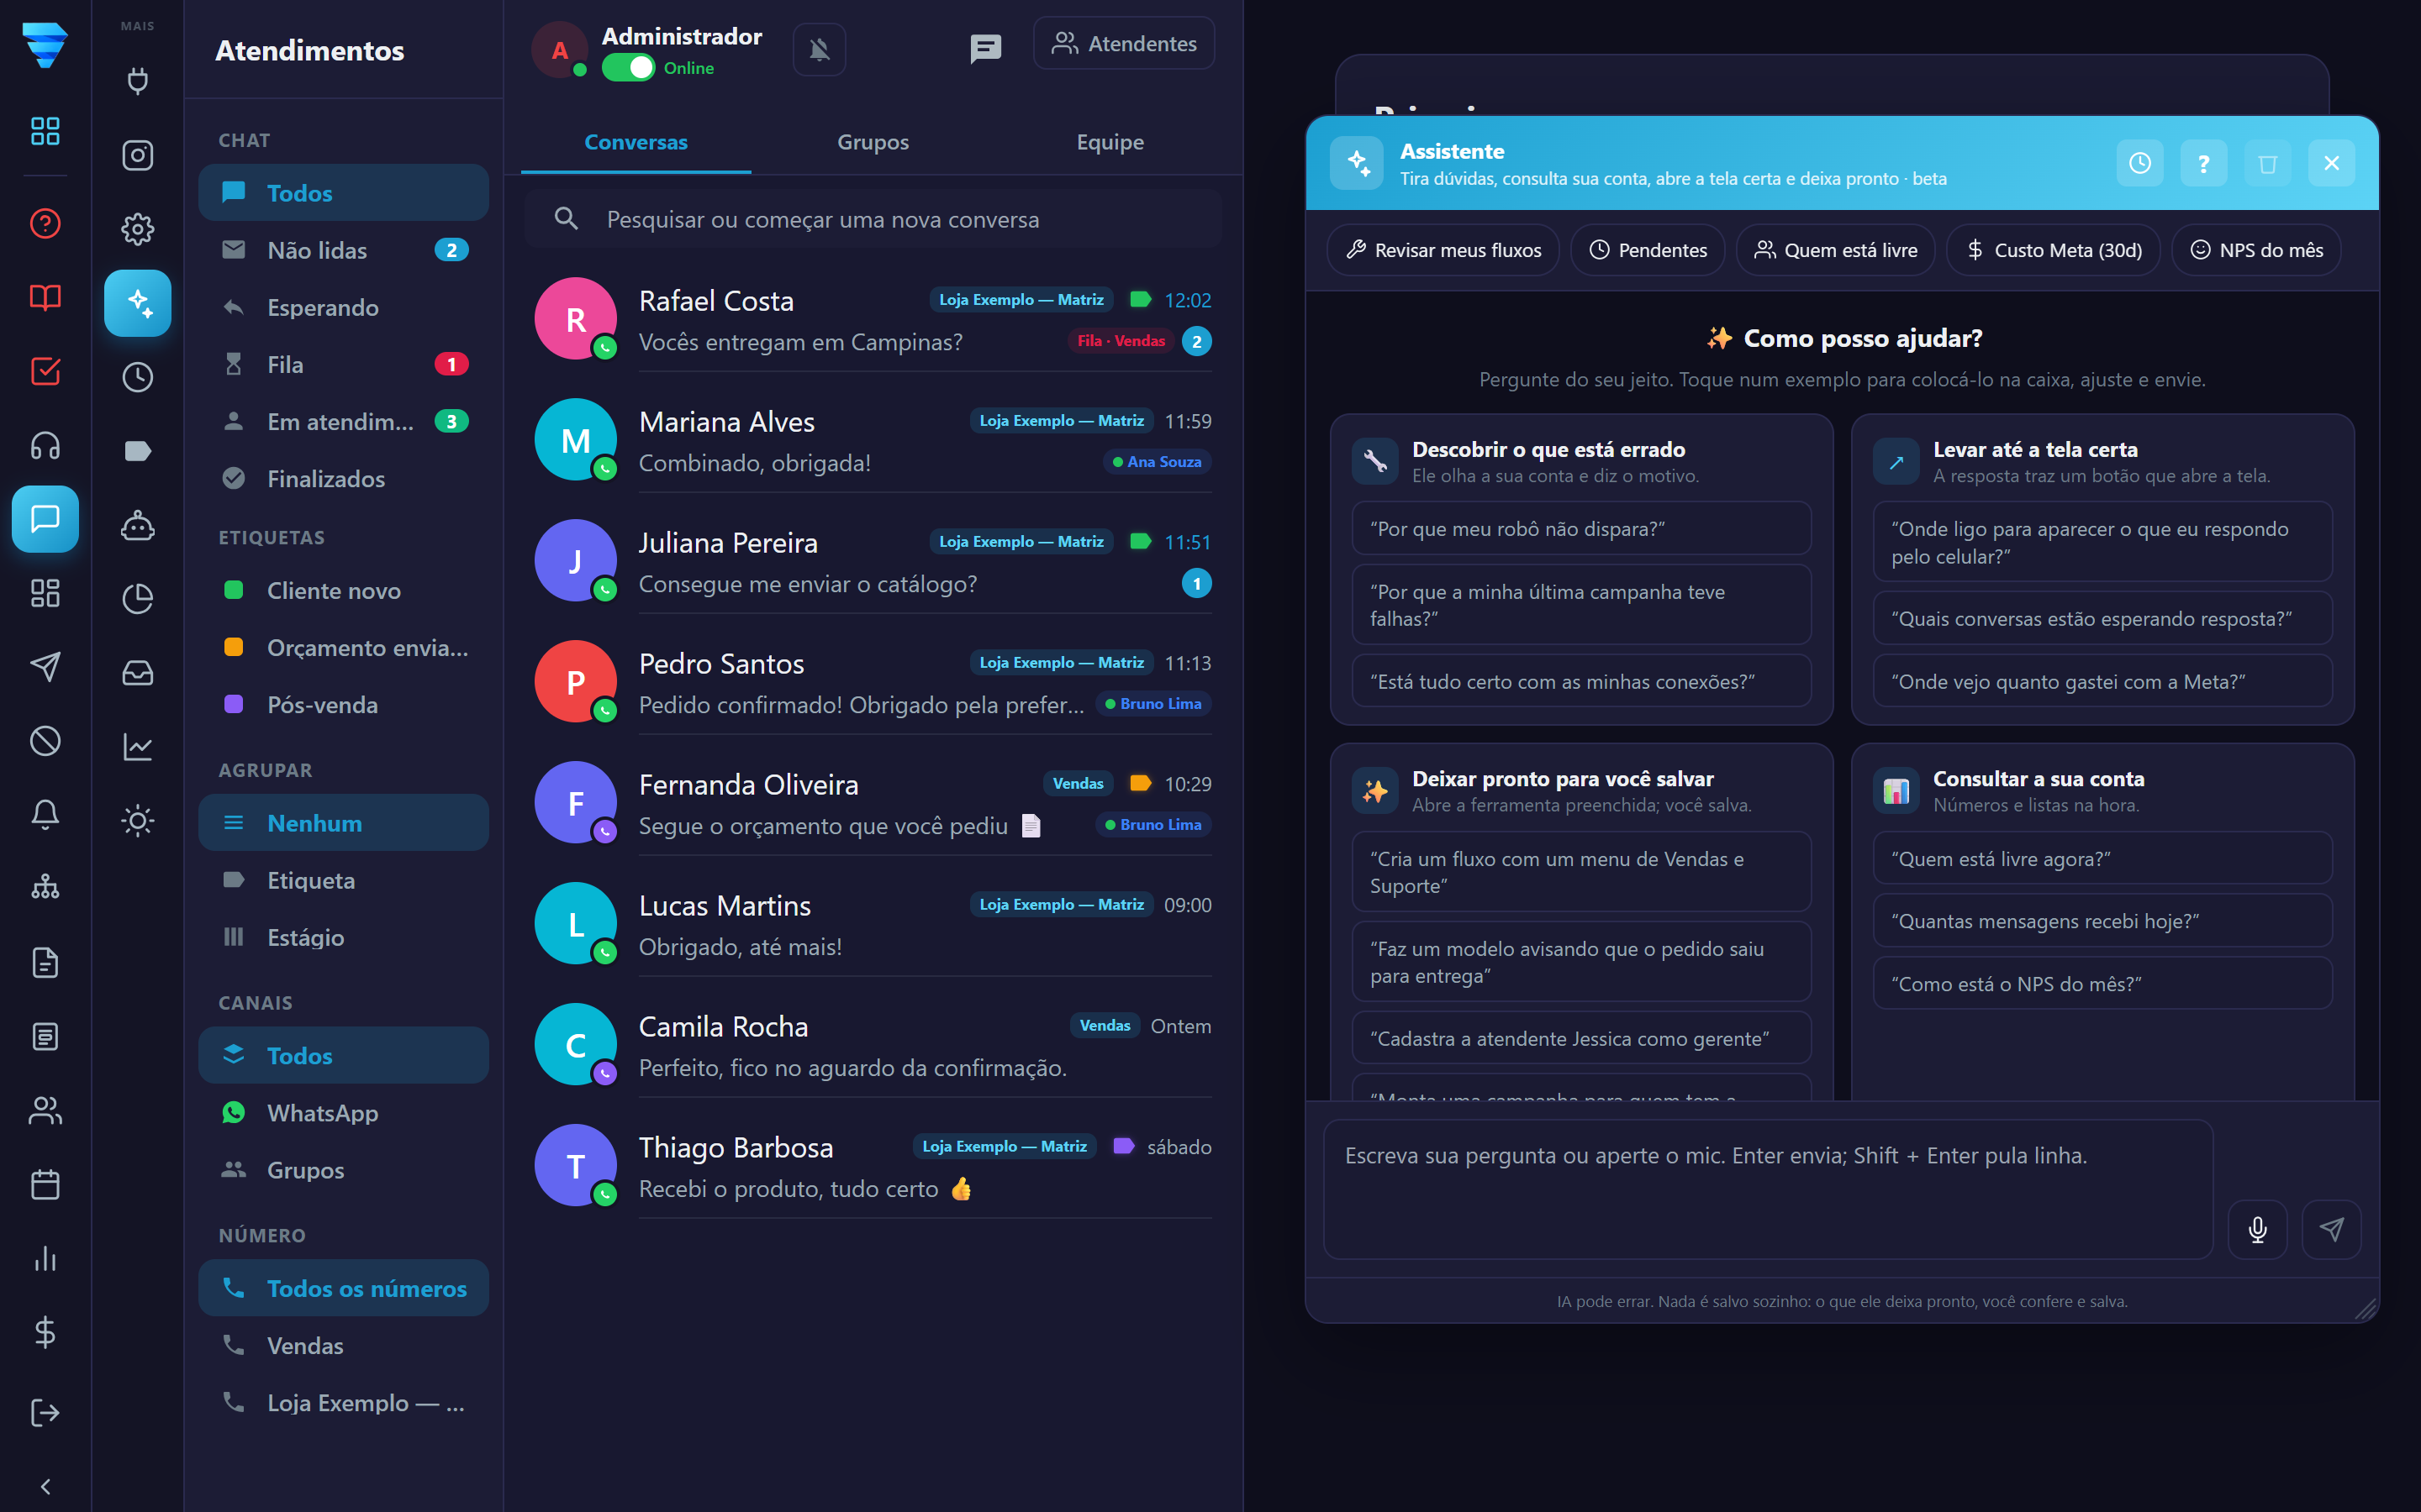Filter by purple Pós-venda label
This screenshot has height=1512, width=2421.
coord(343,704)
